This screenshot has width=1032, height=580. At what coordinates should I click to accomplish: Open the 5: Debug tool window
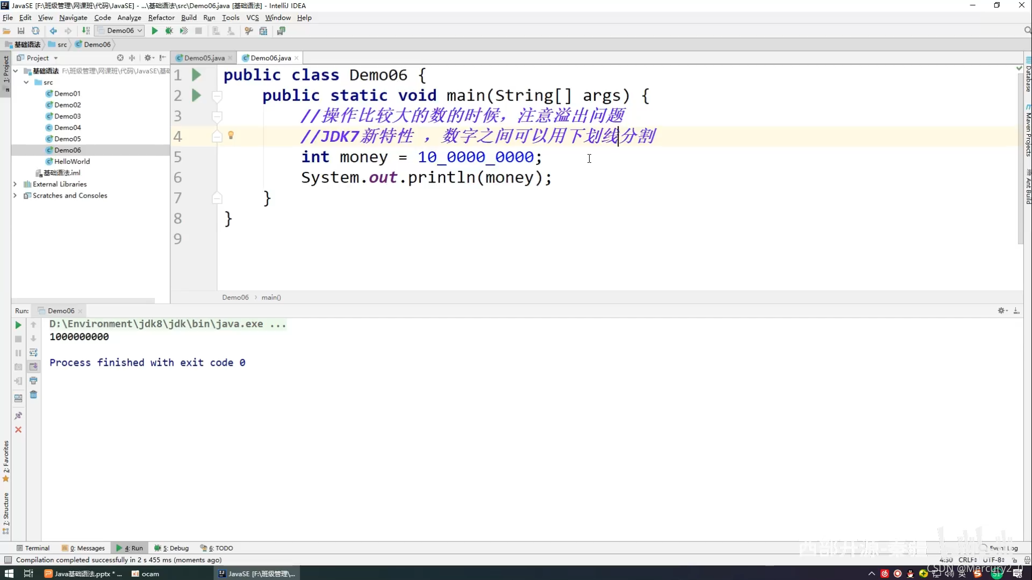[x=171, y=548]
